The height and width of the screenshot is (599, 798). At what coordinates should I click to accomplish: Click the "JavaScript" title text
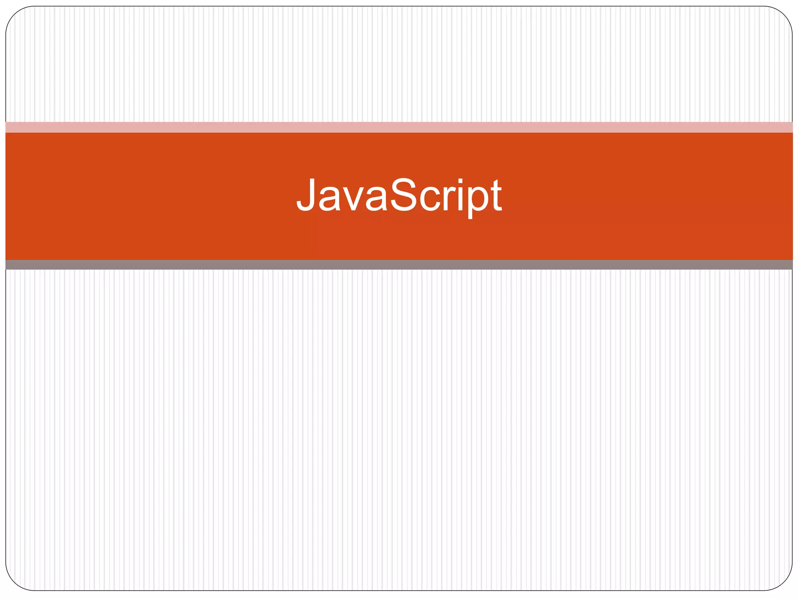pos(399,195)
